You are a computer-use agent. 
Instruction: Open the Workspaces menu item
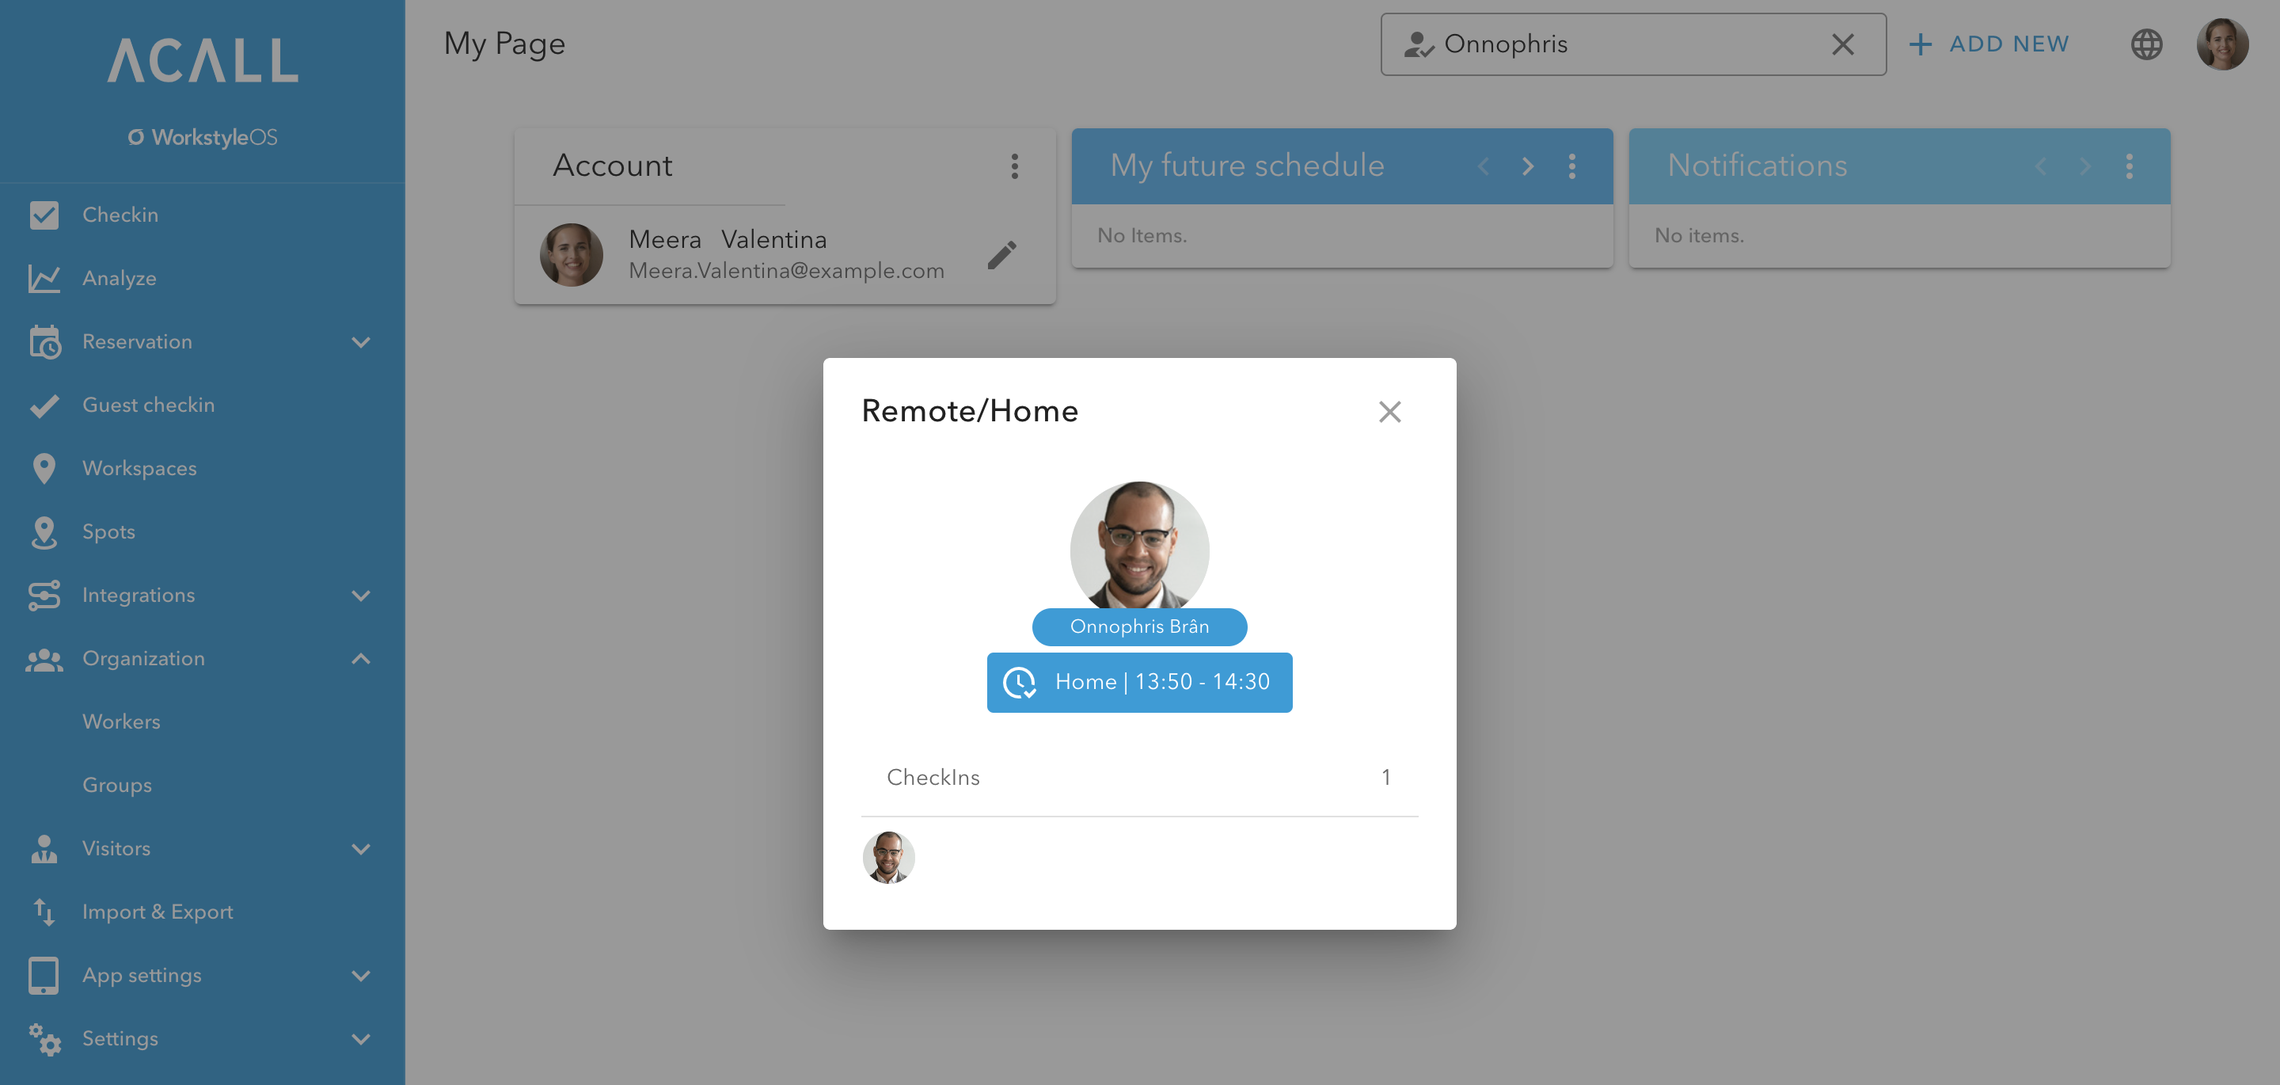(203, 469)
